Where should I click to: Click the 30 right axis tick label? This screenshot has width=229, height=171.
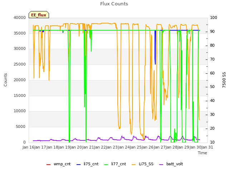pos(212,115)
